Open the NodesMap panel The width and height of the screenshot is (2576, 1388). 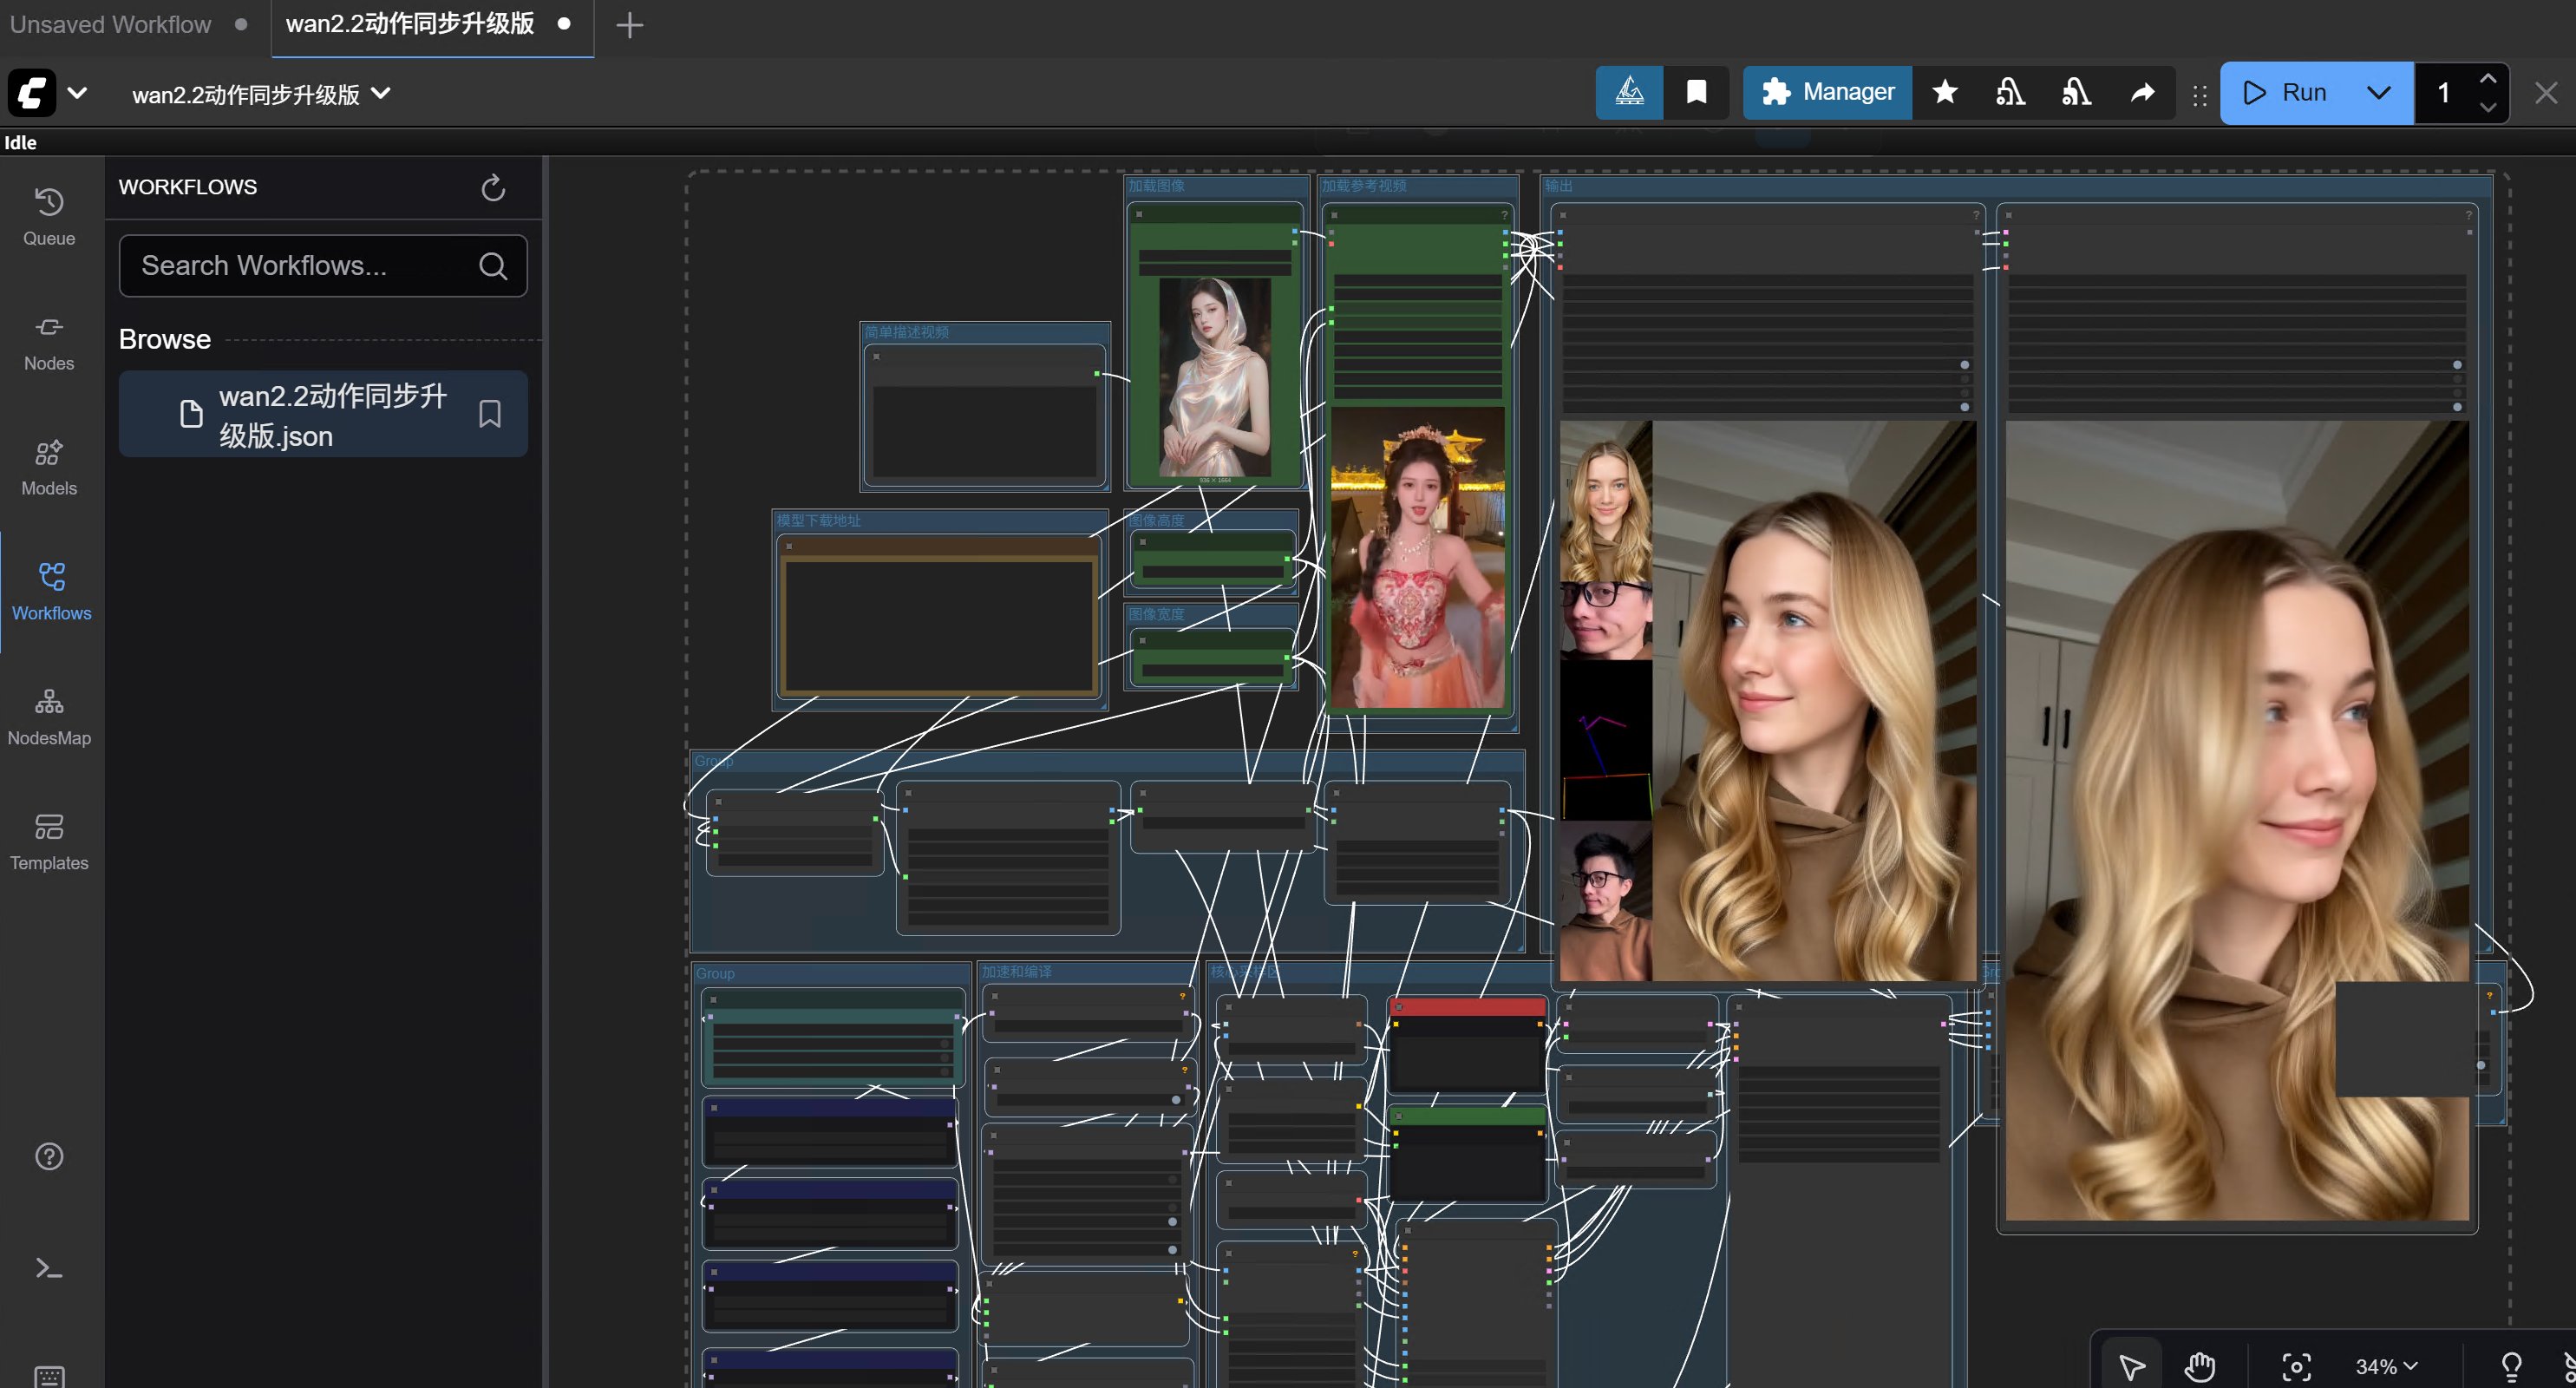pos(49,716)
